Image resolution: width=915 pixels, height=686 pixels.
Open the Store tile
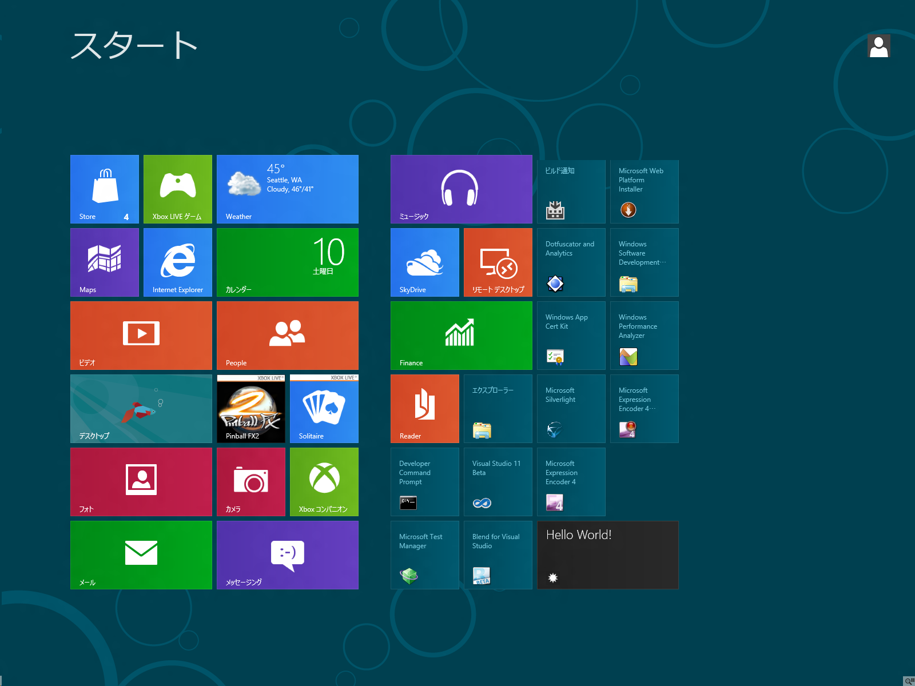click(x=105, y=189)
